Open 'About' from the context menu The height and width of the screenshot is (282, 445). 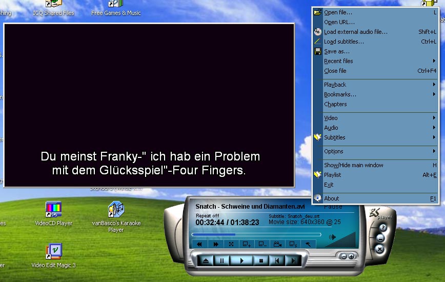375,198
